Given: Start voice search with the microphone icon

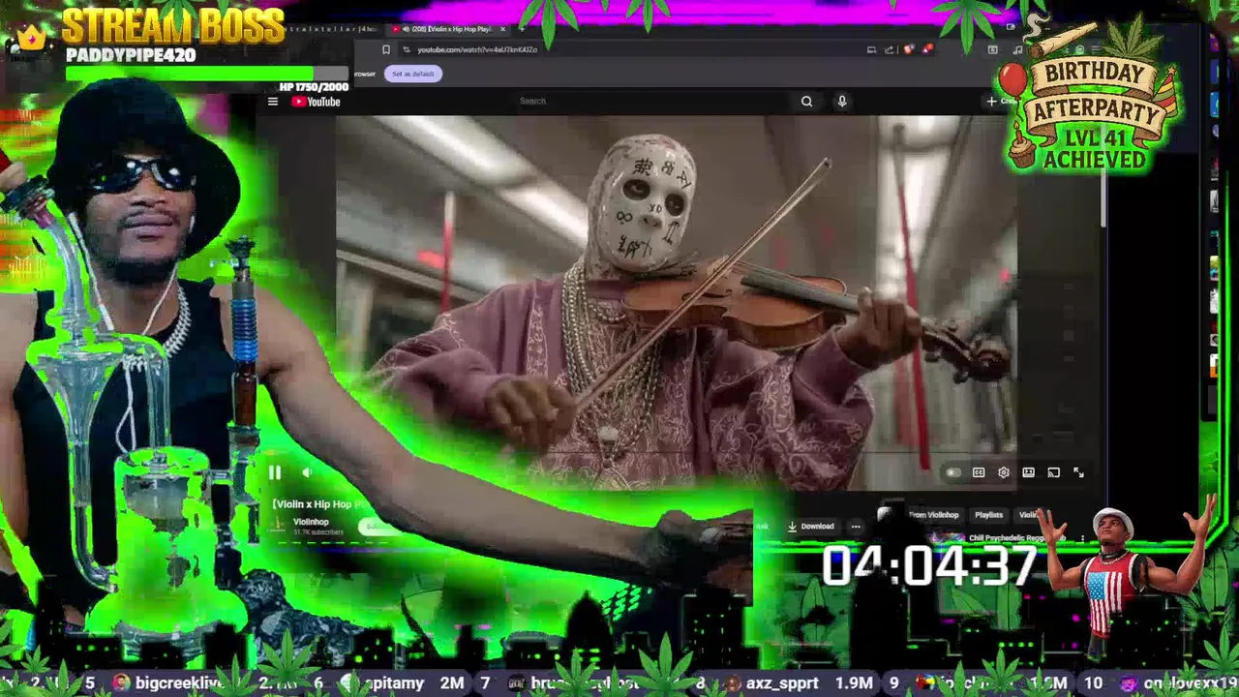Looking at the screenshot, I should (x=842, y=101).
